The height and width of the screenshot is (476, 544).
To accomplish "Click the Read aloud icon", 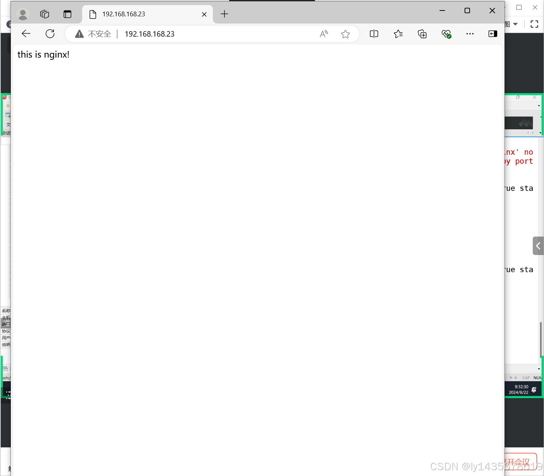I will pyautogui.click(x=324, y=34).
